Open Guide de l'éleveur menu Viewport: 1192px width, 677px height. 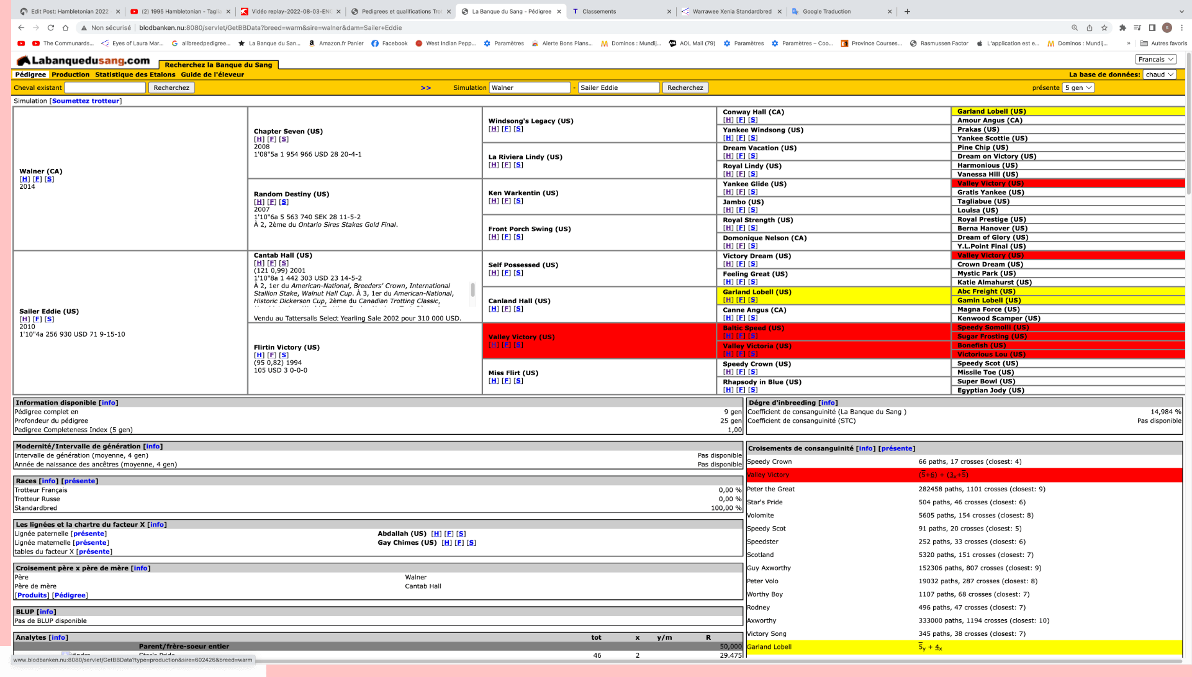click(212, 75)
